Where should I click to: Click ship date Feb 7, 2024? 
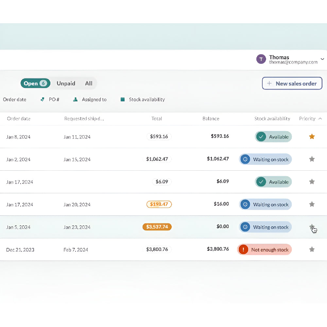click(x=76, y=250)
